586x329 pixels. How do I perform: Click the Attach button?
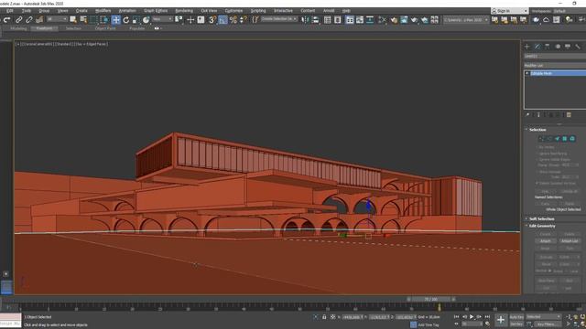[x=546, y=241]
